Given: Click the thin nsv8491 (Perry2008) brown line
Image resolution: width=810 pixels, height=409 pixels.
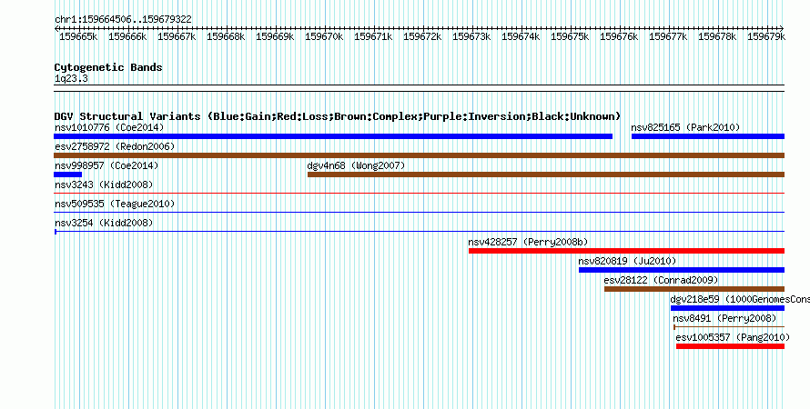Looking at the screenshot, I should point(729,326).
